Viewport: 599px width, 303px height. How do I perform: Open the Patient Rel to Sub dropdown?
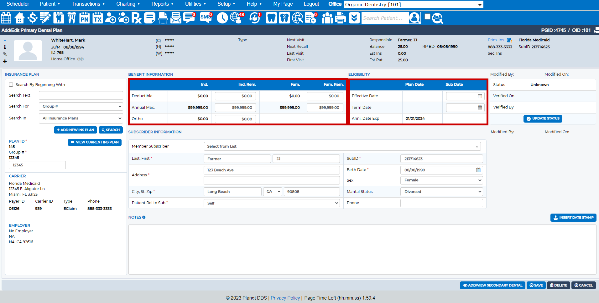click(x=272, y=203)
